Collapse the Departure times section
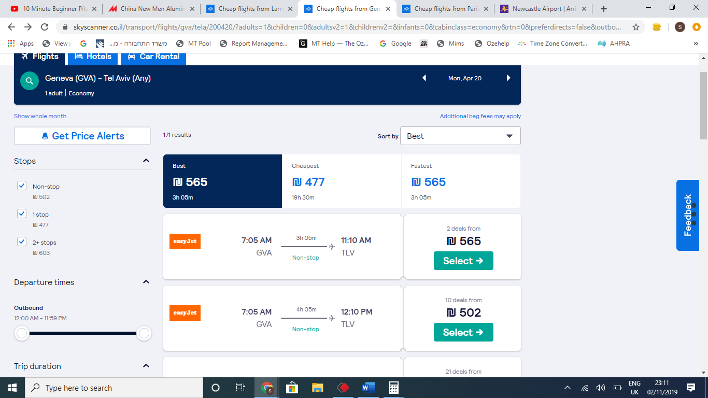 pyautogui.click(x=146, y=282)
